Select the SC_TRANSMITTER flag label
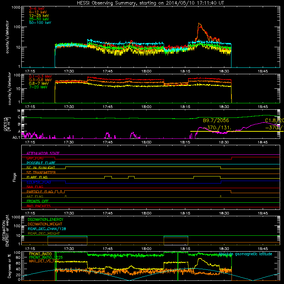 pos(41,173)
